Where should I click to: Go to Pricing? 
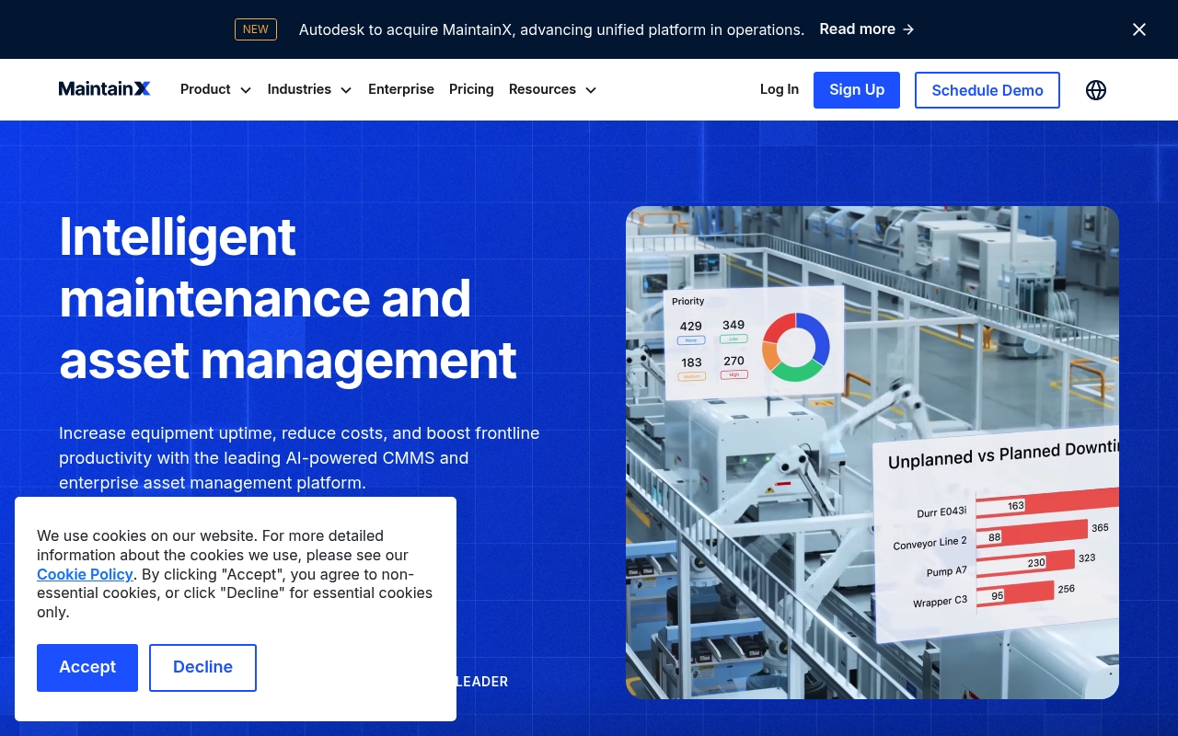(x=471, y=89)
